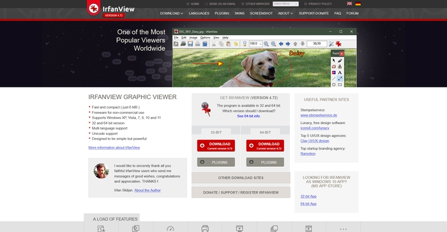Click the blue Previous image arrow in banner
Screen dimensions: 447x232
(281, 43)
